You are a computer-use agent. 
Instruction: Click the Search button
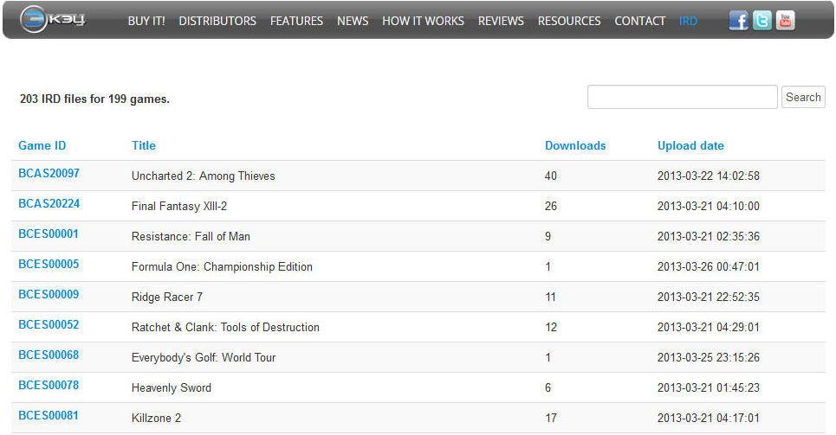tap(803, 97)
